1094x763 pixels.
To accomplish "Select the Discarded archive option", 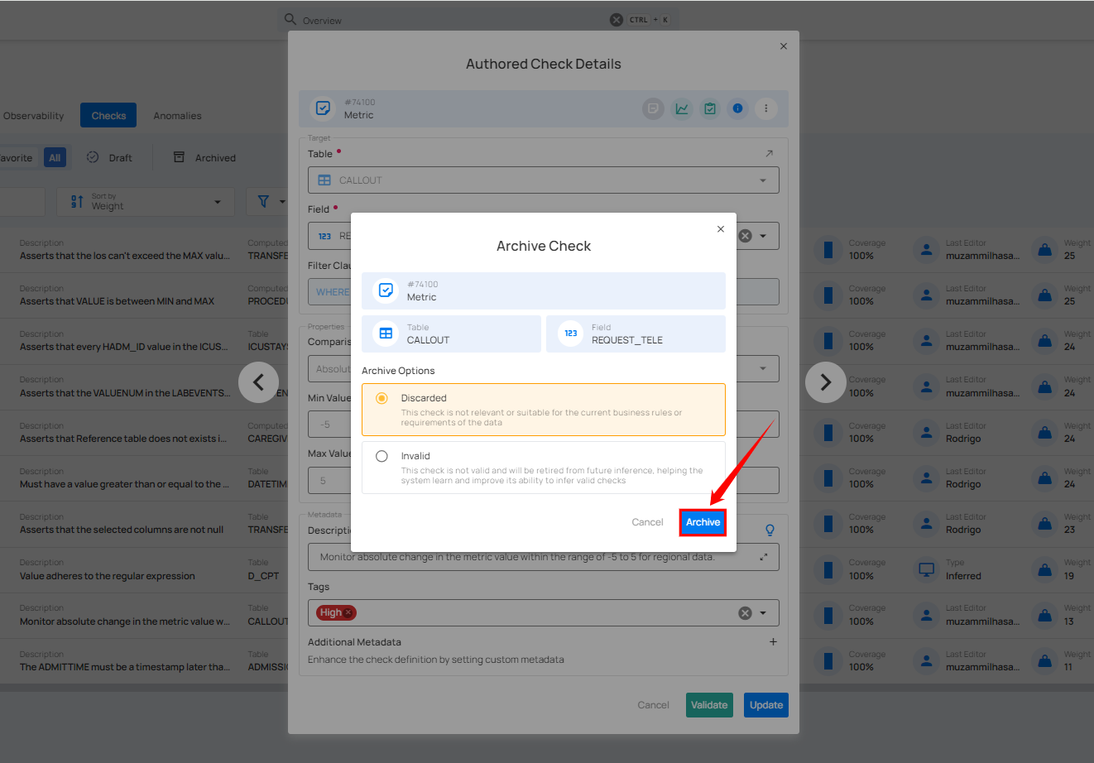I will click(544, 410).
